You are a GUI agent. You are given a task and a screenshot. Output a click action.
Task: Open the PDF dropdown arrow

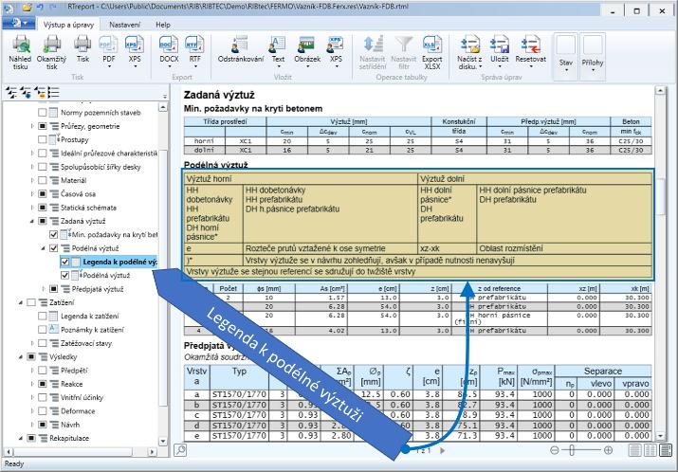point(109,66)
